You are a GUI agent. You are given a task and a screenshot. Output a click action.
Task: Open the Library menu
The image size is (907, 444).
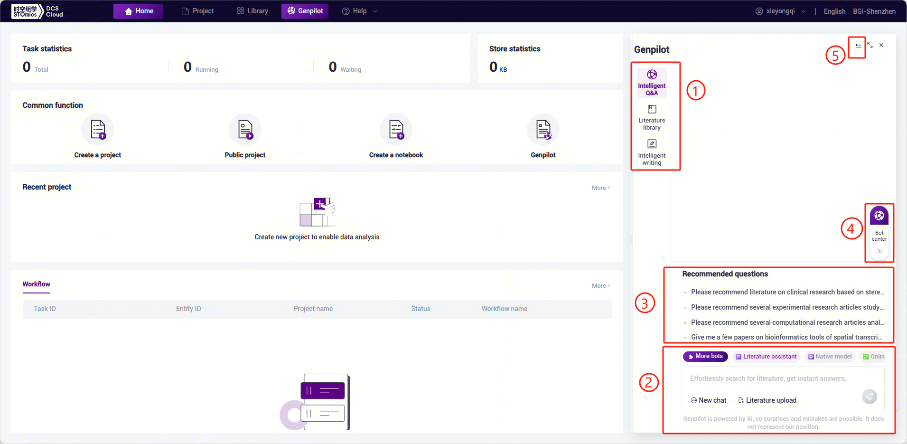(252, 11)
